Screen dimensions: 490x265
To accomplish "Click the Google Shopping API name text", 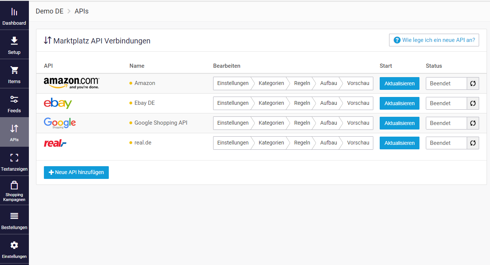I will coord(161,123).
